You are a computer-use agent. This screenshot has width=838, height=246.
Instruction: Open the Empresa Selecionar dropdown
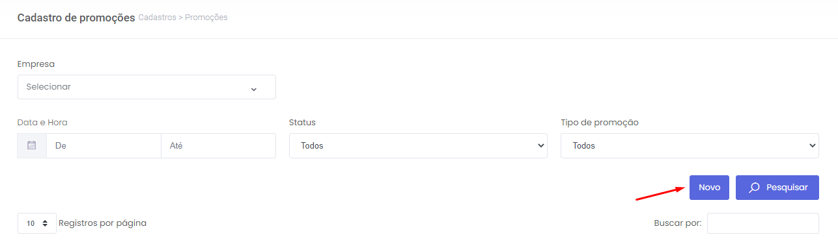coord(147,87)
